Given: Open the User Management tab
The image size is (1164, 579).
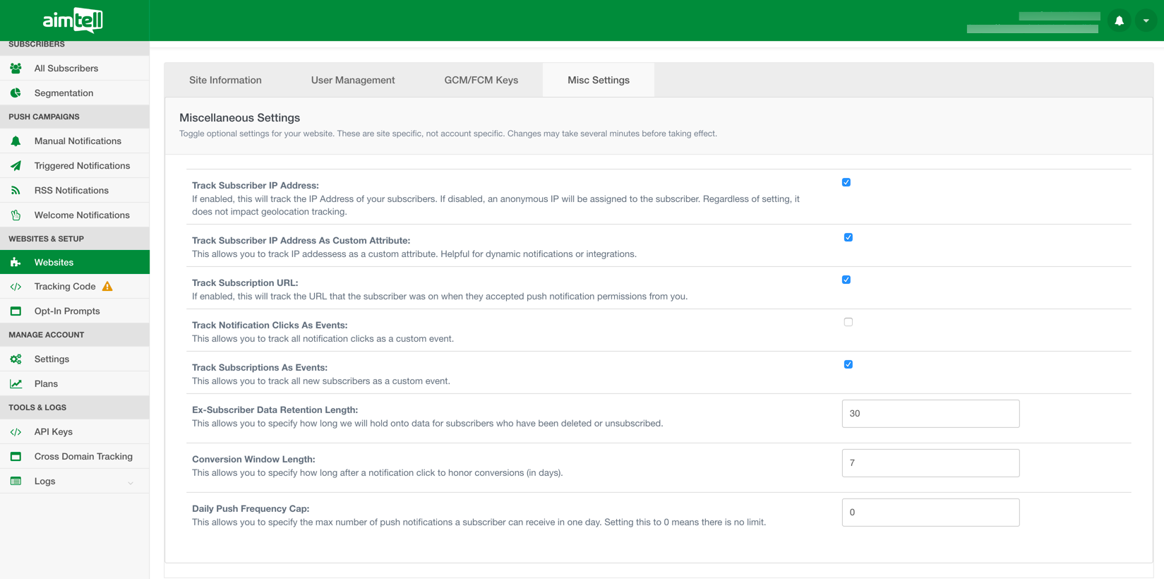Looking at the screenshot, I should 352,80.
